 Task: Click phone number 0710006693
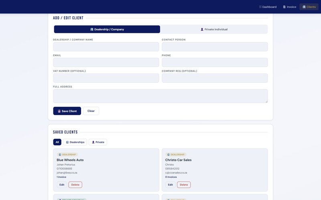(x=64, y=168)
